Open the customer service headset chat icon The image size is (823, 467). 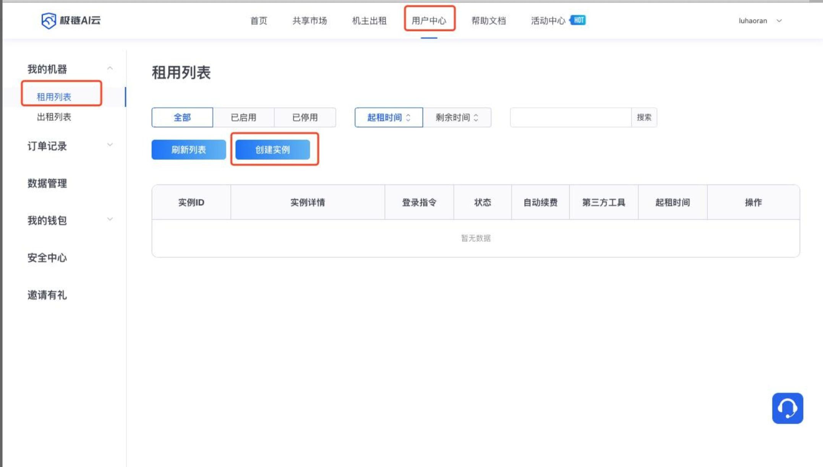[787, 408]
